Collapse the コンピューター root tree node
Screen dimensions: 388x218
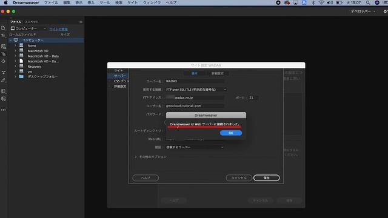pyautogui.click(x=11, y=40)
